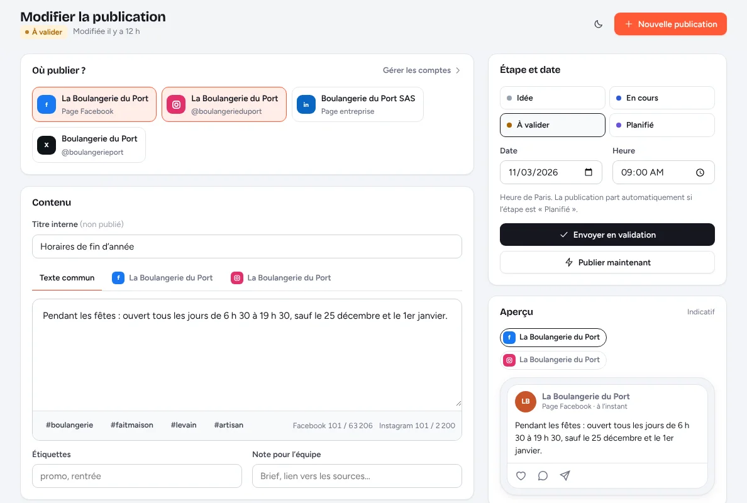Click the calendar icon in the Date field
747x503 pixels.
click(x=589, y=172)
